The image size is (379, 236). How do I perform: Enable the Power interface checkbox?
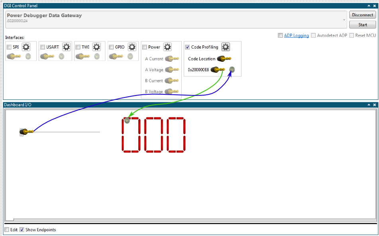click(145, 47)
